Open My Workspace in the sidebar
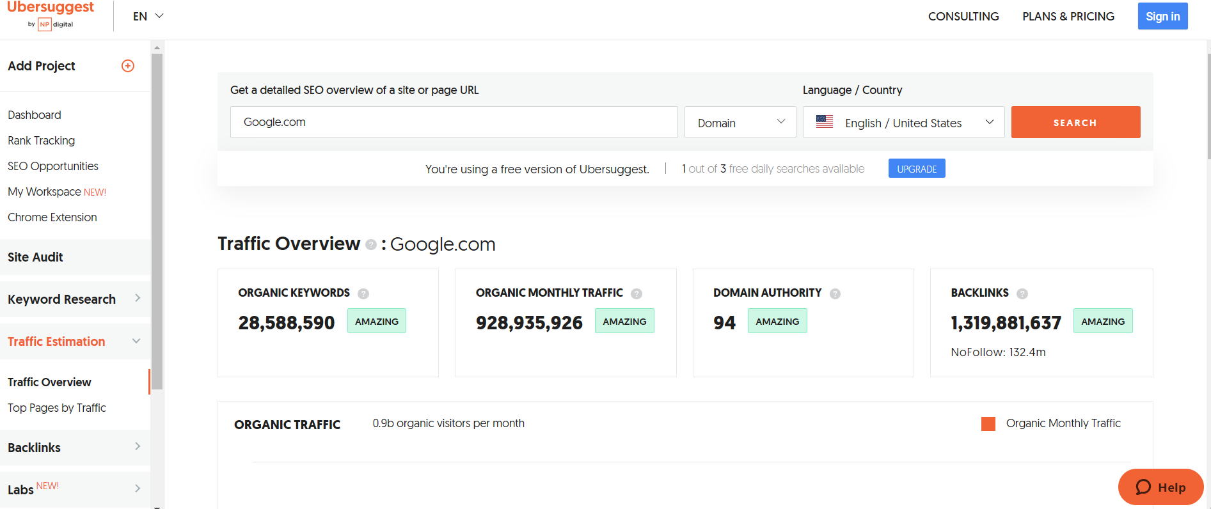Screen dimensions: 1211x509 point(57,192)
